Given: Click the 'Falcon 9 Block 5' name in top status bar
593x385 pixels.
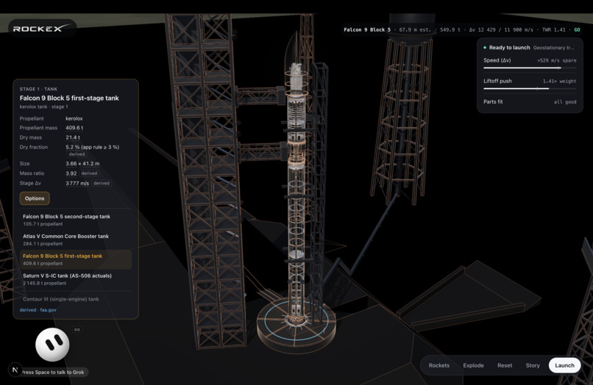Looking at the screenshot, I should point(367,29).
